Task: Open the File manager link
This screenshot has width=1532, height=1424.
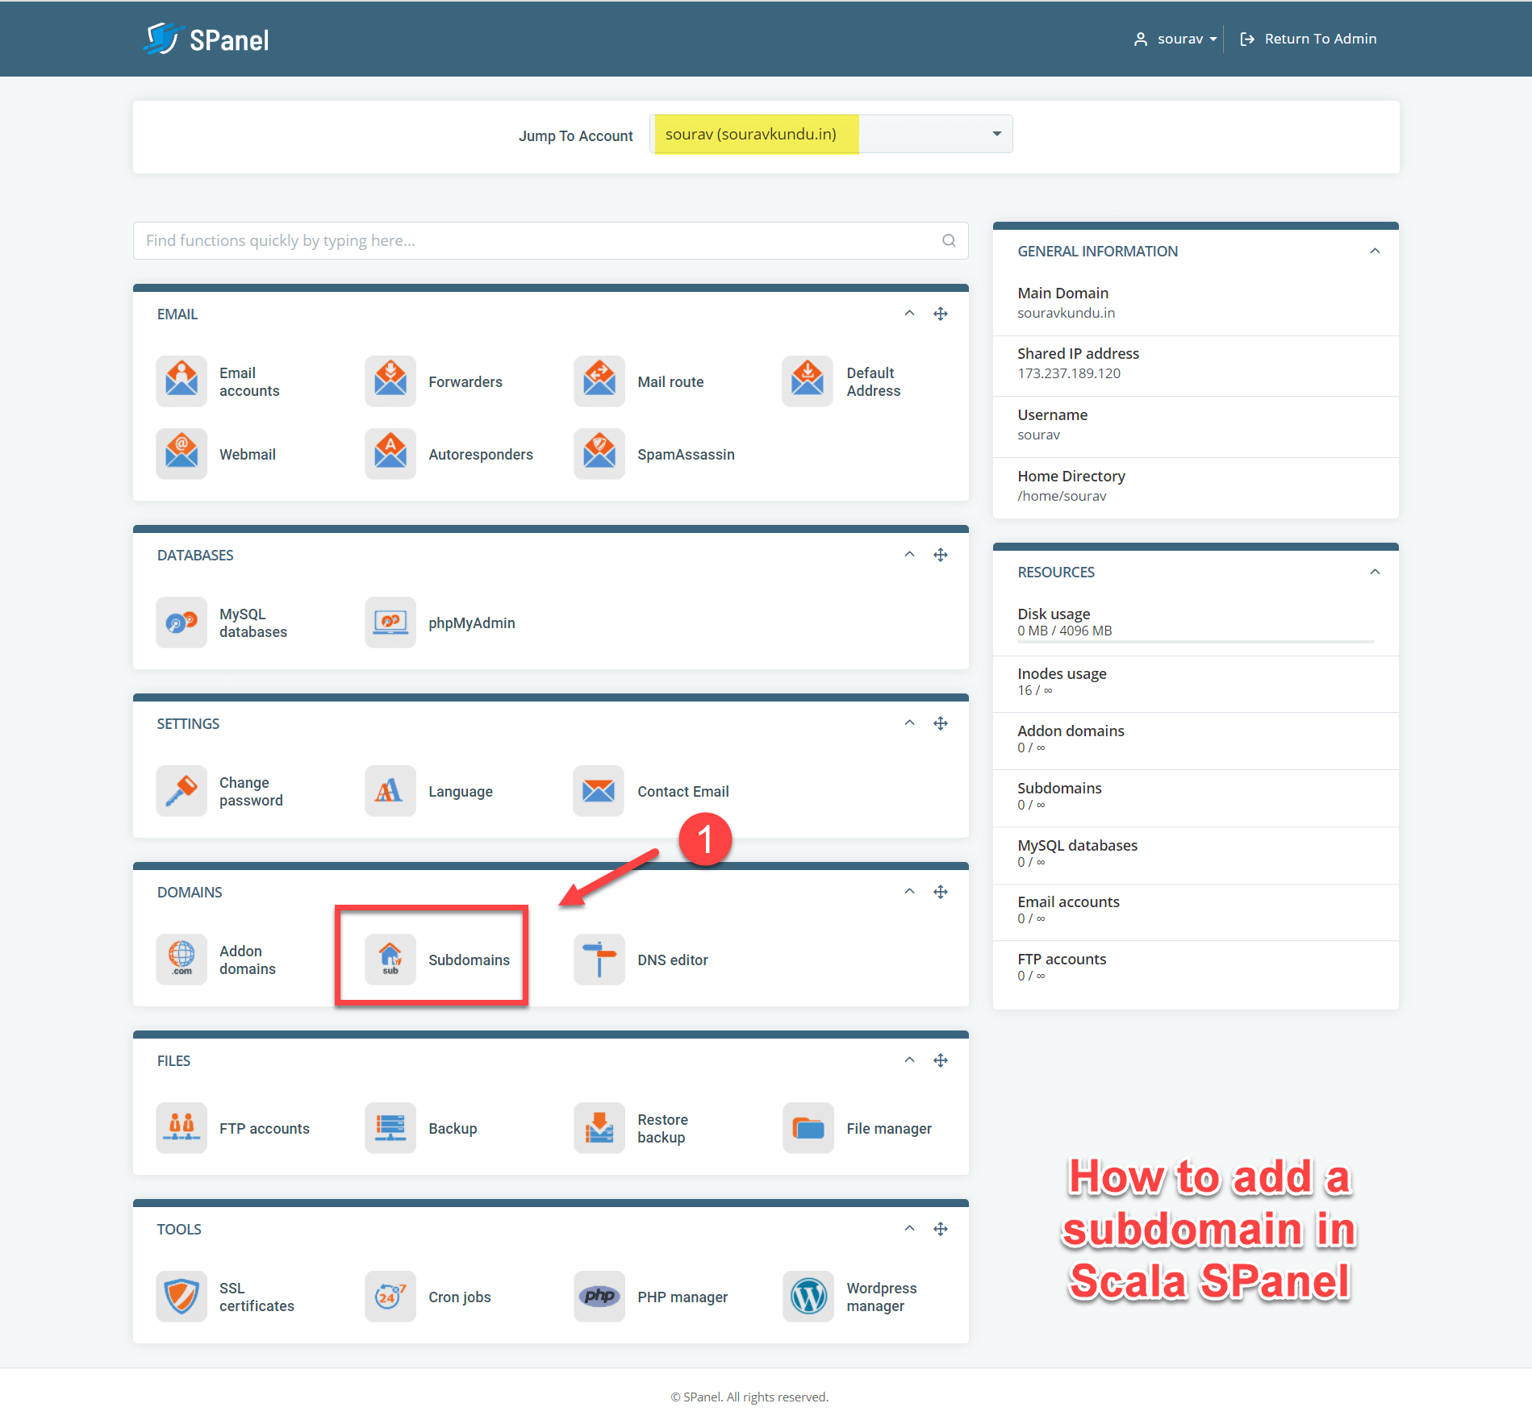Action: 889,1128
